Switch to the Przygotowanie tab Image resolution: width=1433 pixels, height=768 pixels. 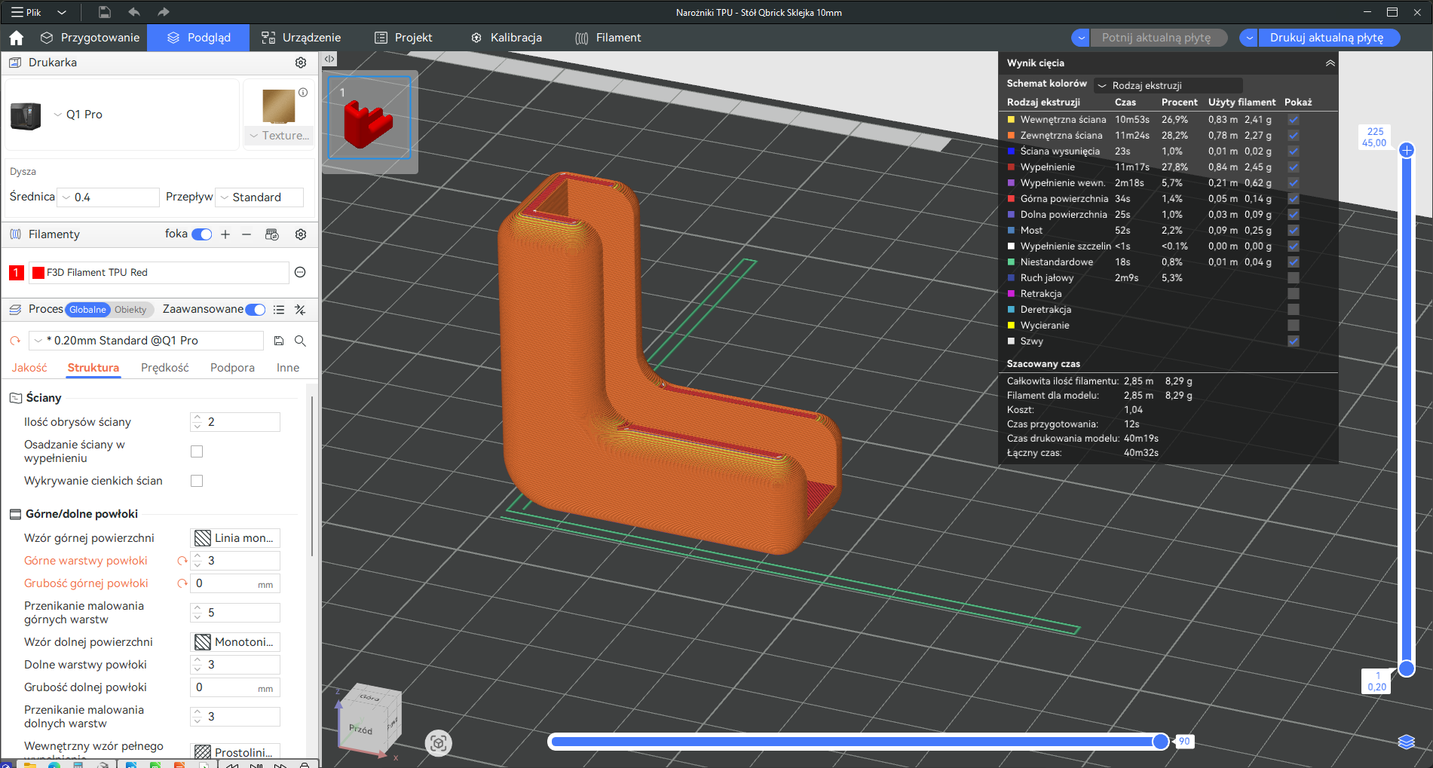click(90, 38)
